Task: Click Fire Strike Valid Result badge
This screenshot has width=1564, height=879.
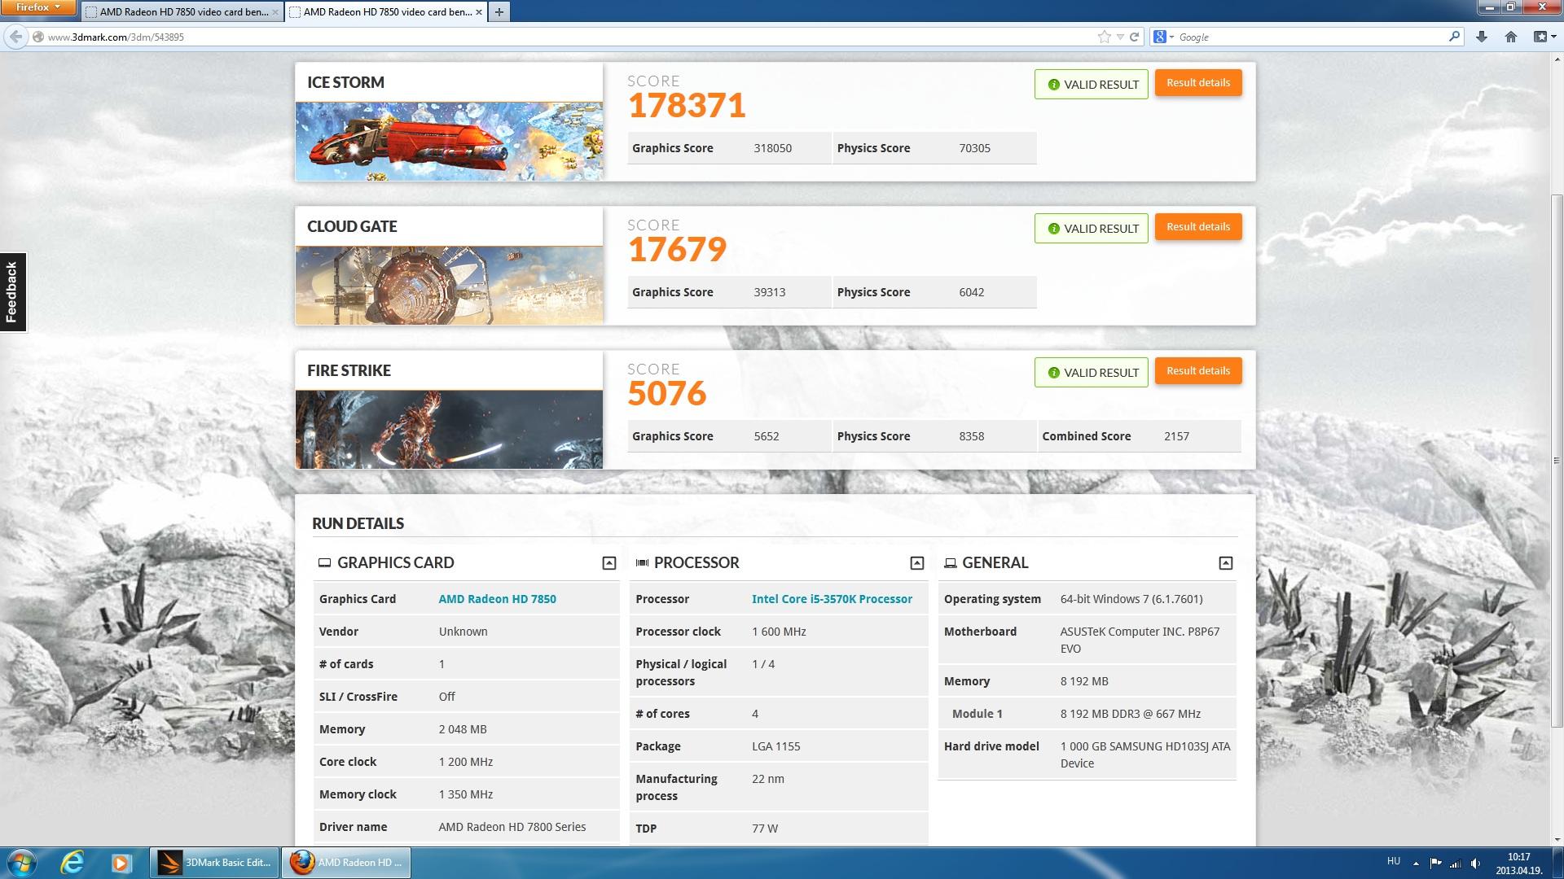Action: pos(1092,373)
